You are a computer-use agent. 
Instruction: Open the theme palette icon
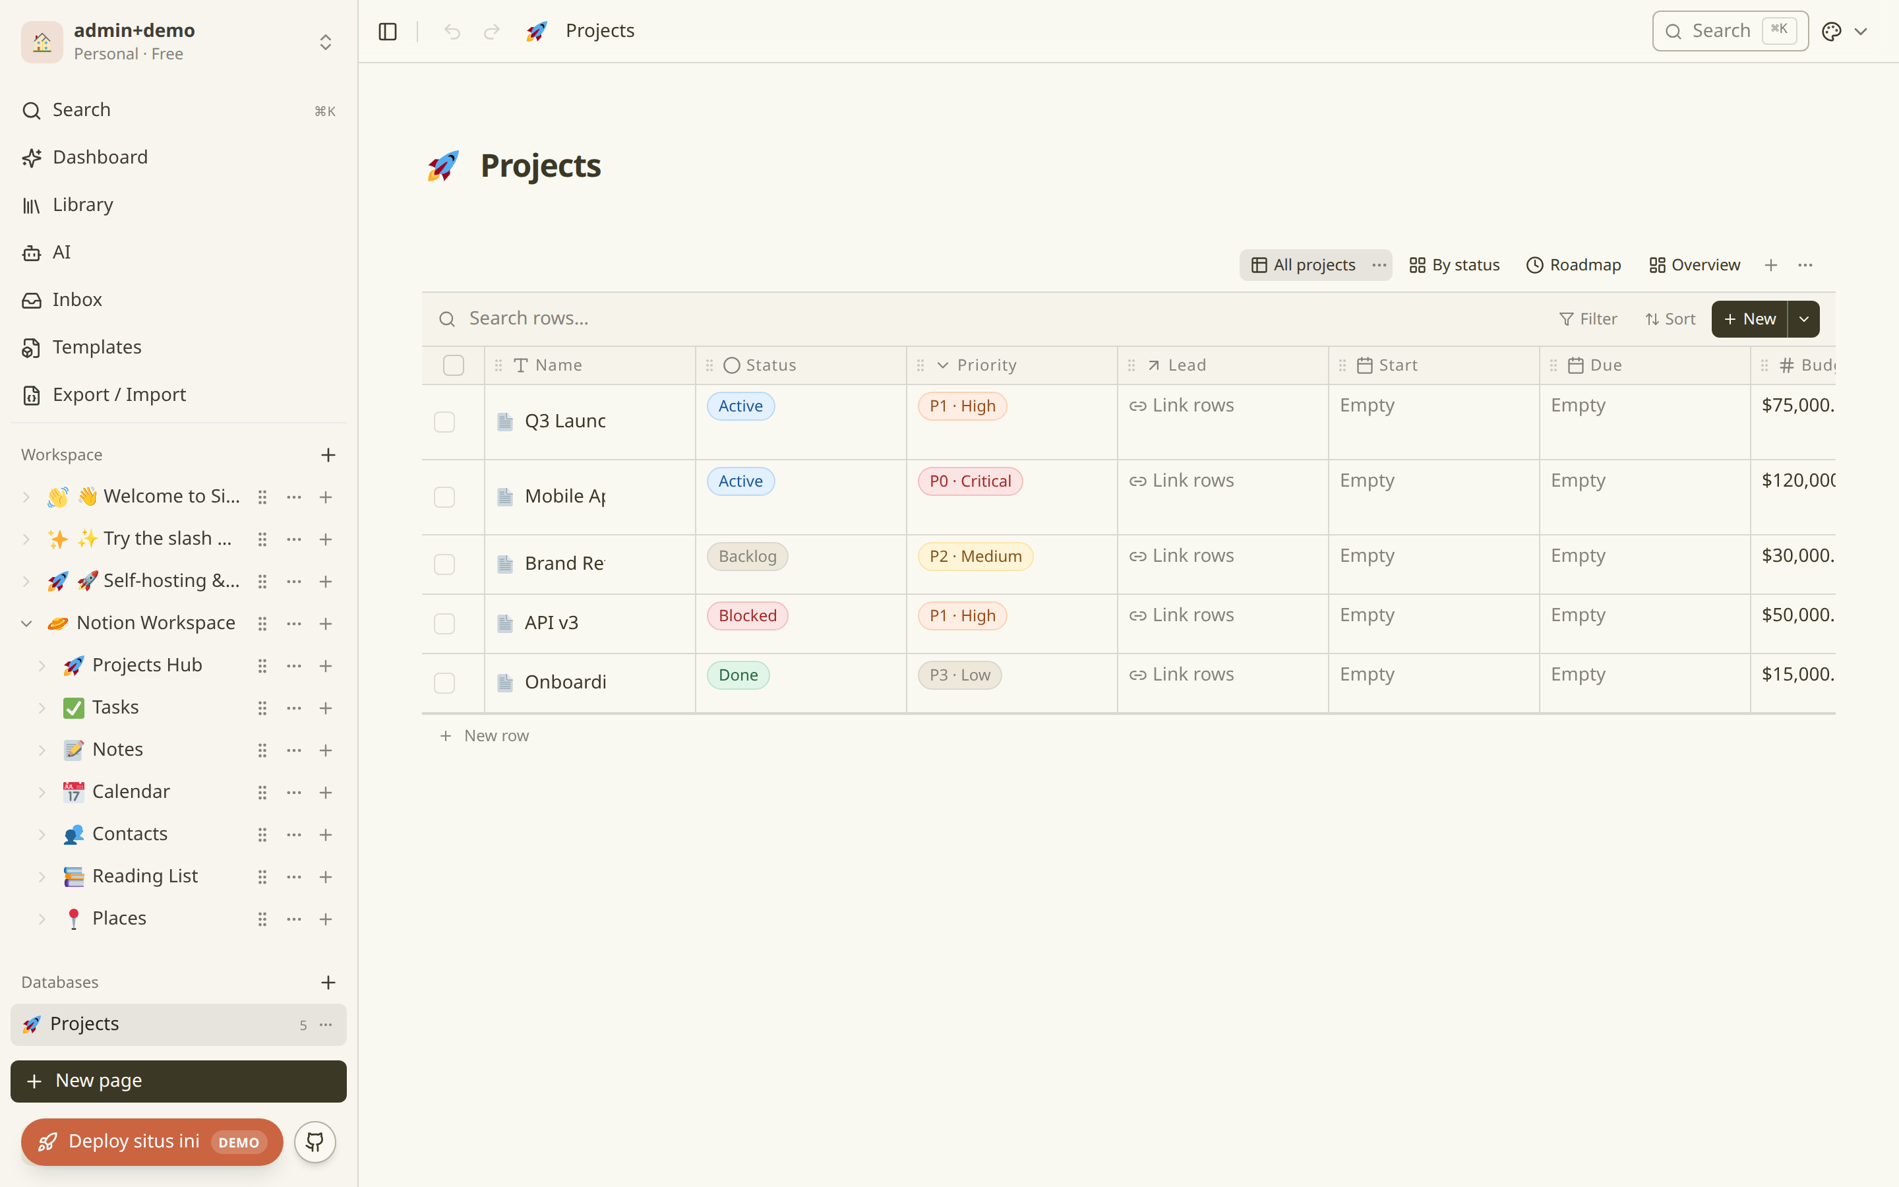pos(1832,32)
